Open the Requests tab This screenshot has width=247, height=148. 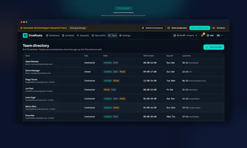coord(83,36)
